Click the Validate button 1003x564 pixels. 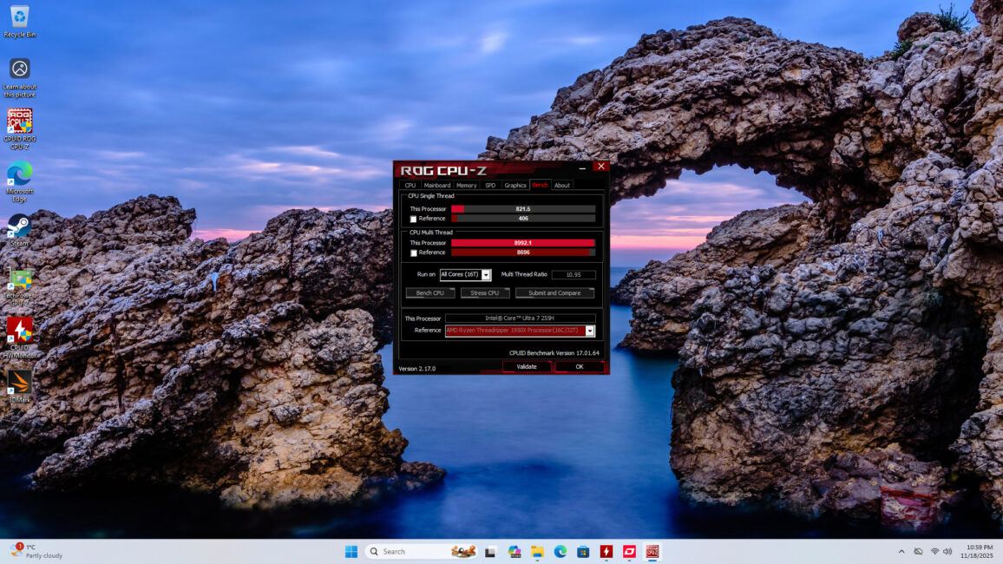coord(527,366)
